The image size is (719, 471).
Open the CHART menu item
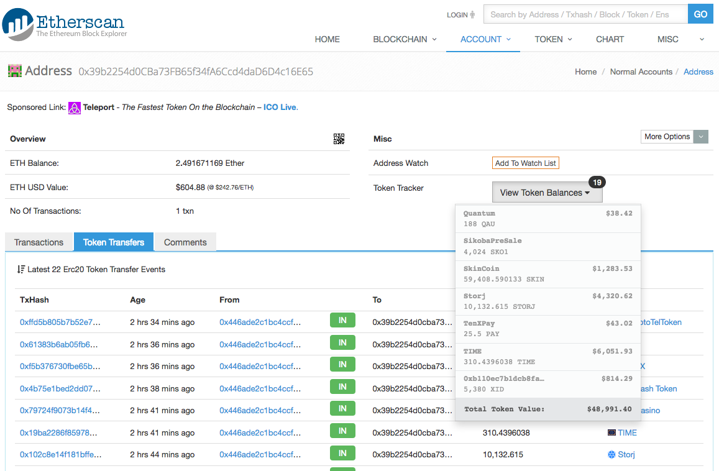(x=610, y=39)
